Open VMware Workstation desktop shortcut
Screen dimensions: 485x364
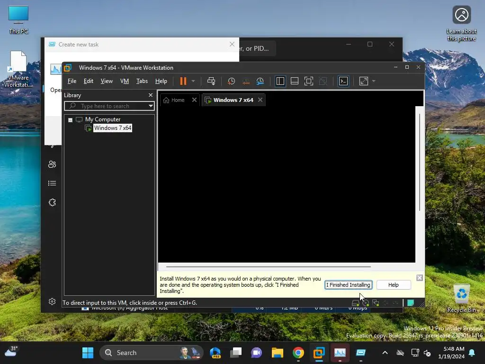tap(18, 69)
